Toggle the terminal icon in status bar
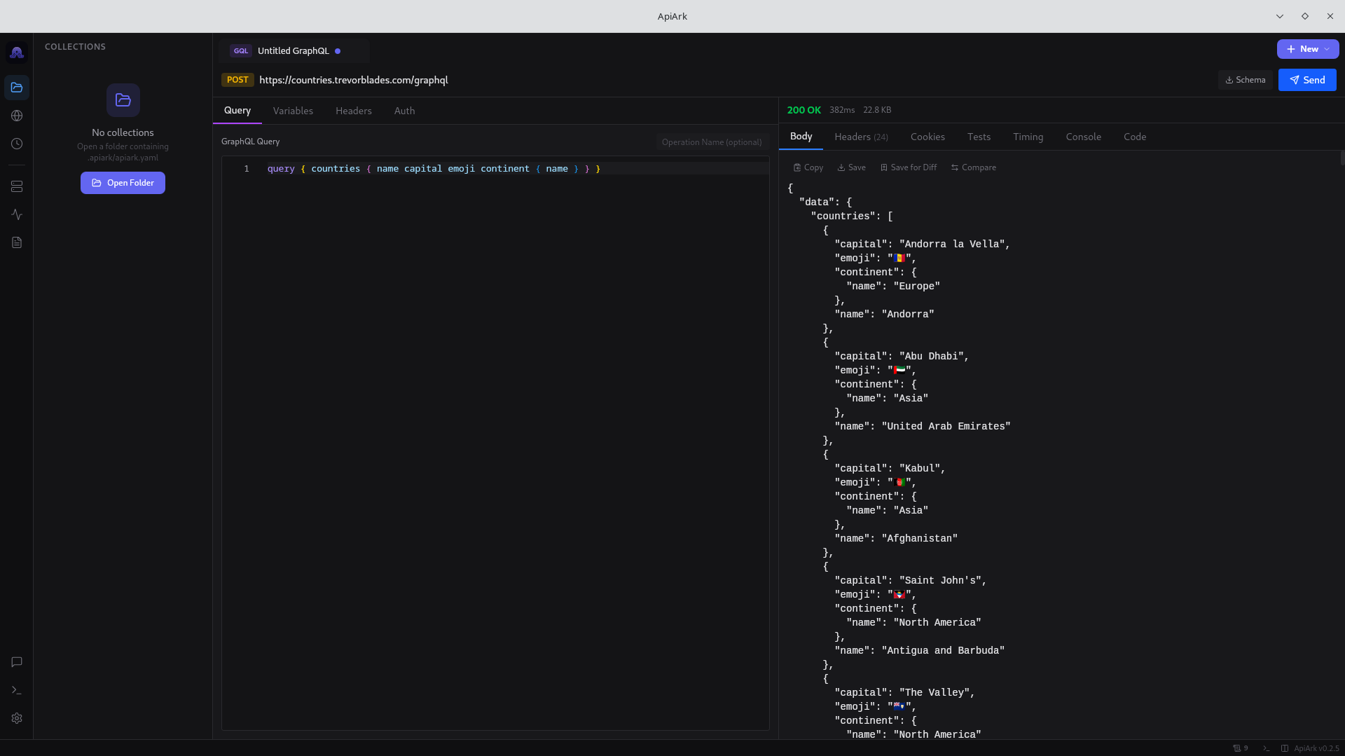The image size is (1345, 756). 1267,748
